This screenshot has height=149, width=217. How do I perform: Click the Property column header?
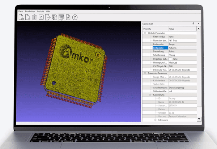pyautogui.click(x=155, y=29)
